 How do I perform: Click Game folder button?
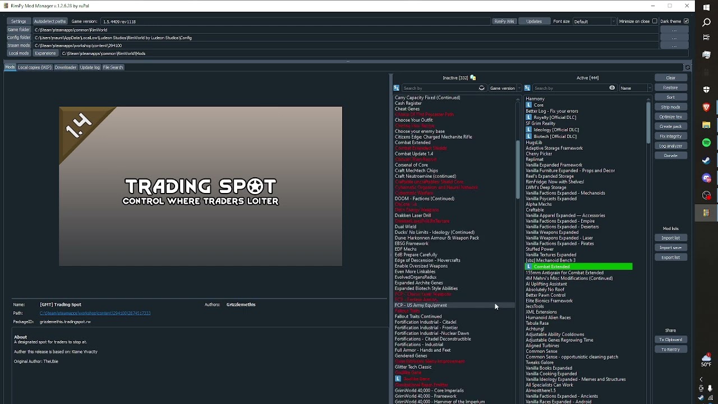[x=19, y=30]
